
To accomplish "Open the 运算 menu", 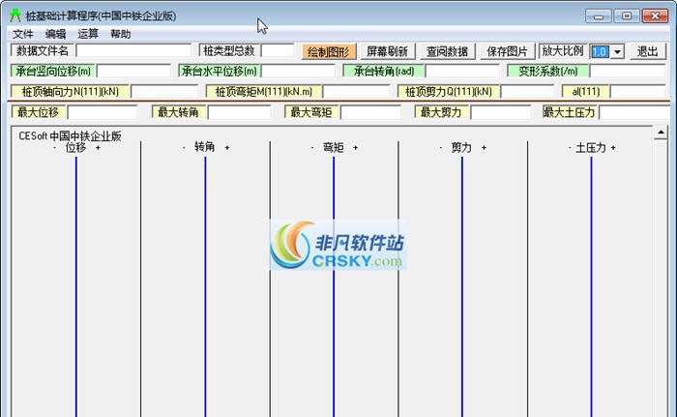I will click(88, 34).
